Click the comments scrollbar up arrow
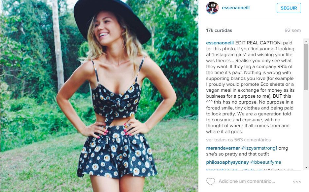The image size is (309, 192). (306, 41)
